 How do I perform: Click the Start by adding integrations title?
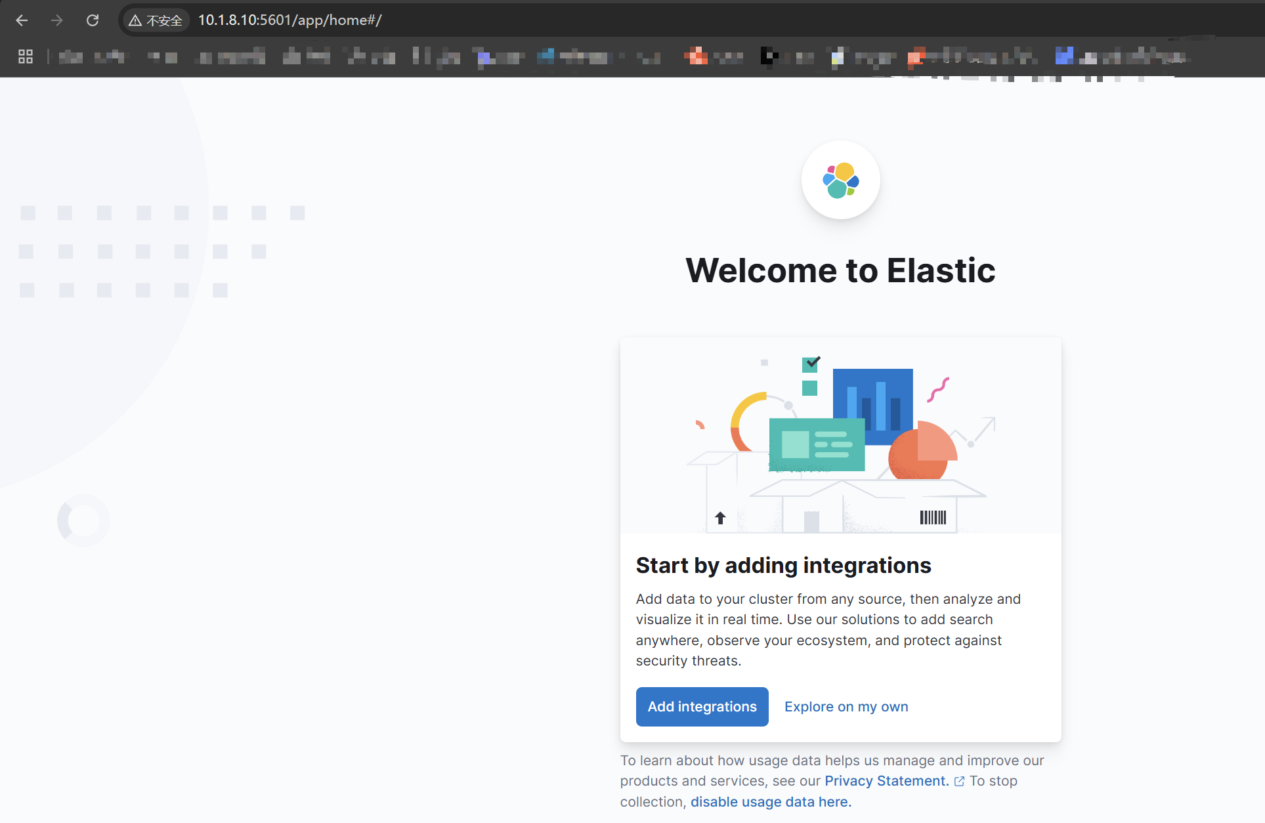pos(783,566)
